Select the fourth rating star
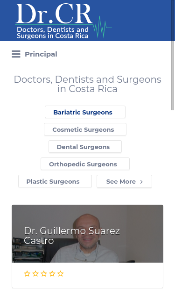Screen dimensions: 175x293 point(52,274)
